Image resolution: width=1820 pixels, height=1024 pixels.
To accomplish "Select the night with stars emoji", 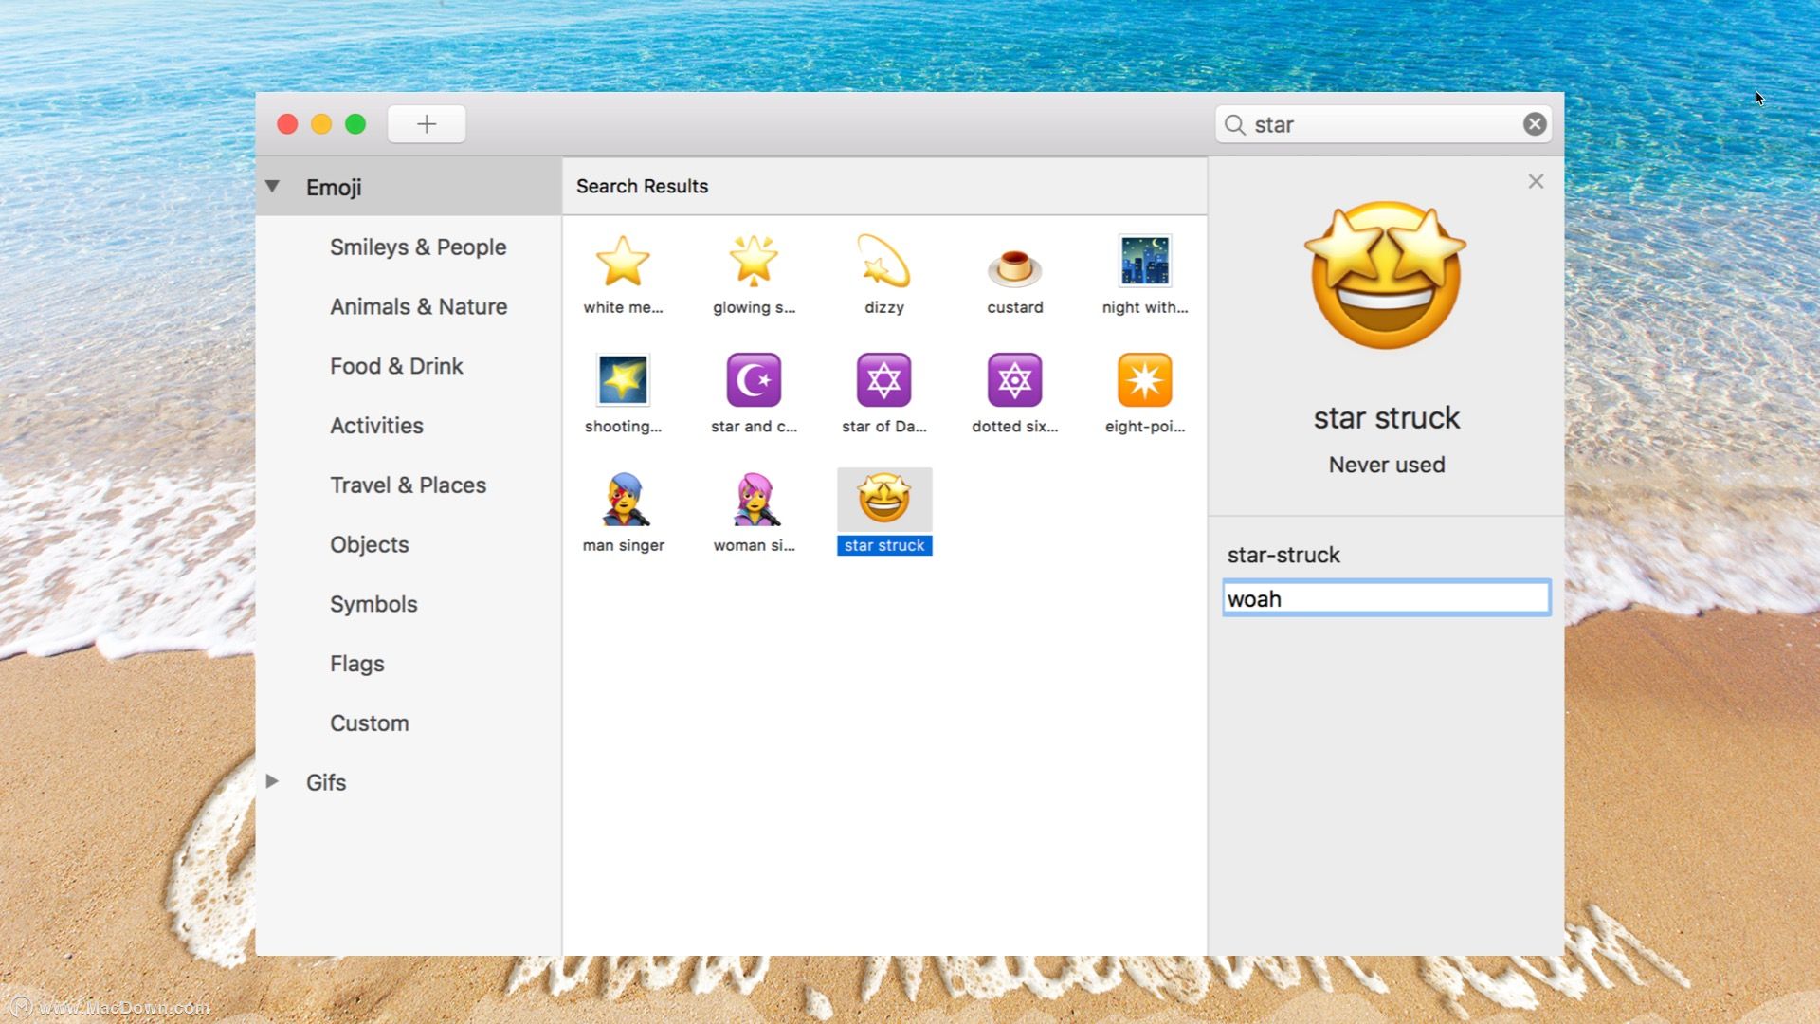I will click(x=1144, y=262).
